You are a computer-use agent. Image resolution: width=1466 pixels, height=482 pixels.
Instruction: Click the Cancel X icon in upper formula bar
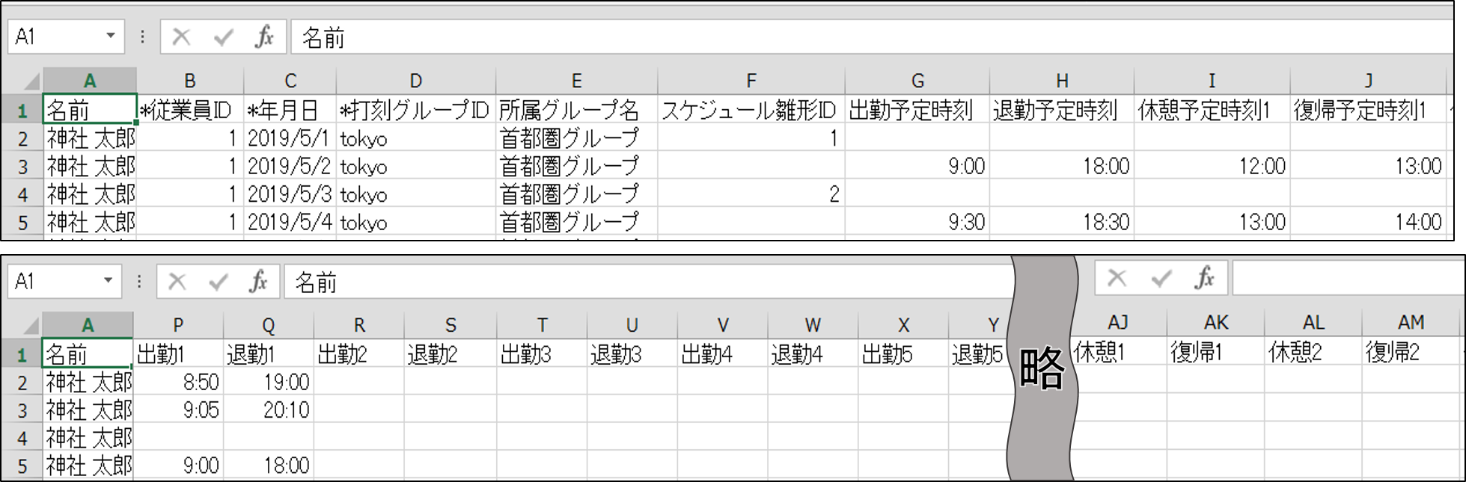coord(181,37)
